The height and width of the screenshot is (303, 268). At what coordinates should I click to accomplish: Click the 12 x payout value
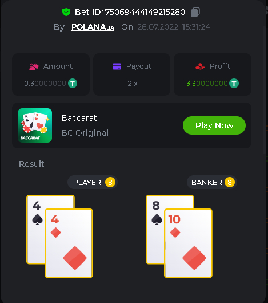pyautogui.click(x=131, y=84)
